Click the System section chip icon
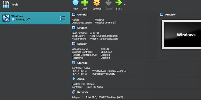Viewport: 201px width, 100px height. (x=74, y=28)
